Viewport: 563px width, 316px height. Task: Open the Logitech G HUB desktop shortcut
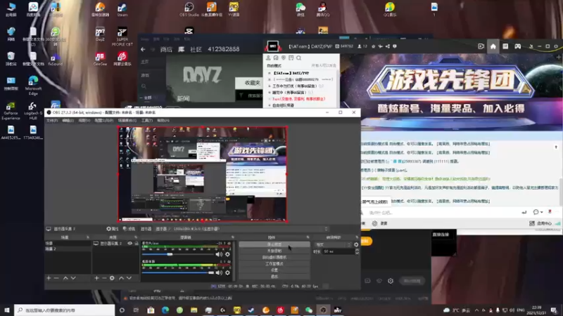coord(33,111)
